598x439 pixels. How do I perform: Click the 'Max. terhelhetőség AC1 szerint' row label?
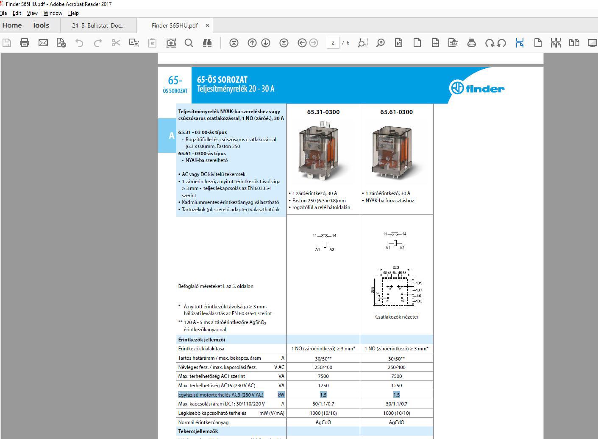[211, 376]
